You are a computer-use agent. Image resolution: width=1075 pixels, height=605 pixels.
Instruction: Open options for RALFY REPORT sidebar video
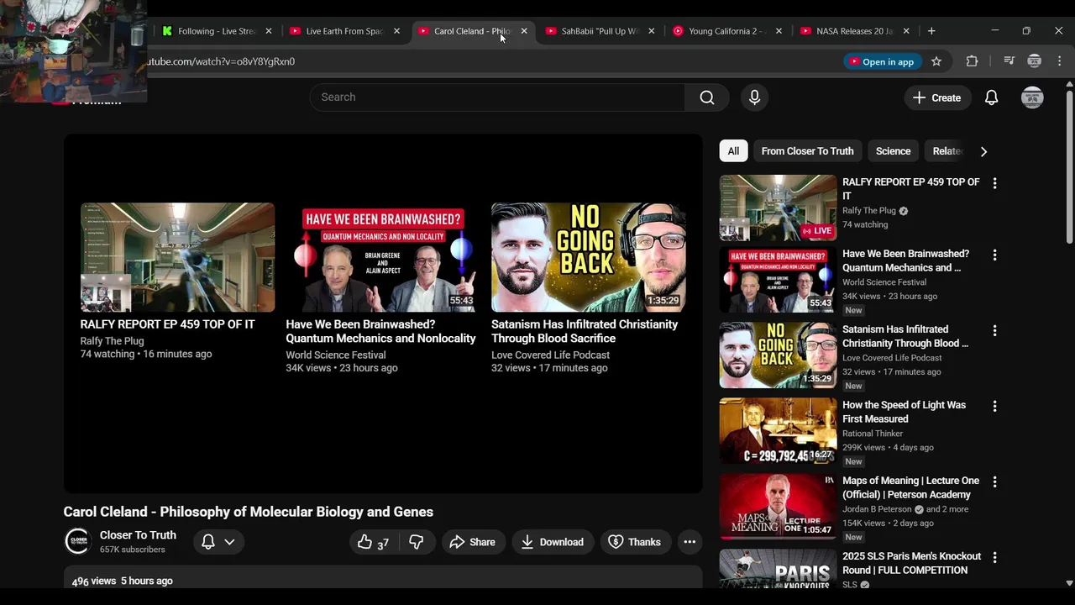click(x=994, y=183)
